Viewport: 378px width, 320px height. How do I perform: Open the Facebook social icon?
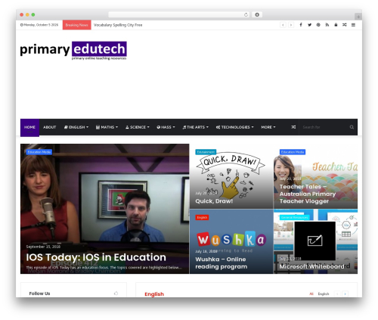click(301, 25)
